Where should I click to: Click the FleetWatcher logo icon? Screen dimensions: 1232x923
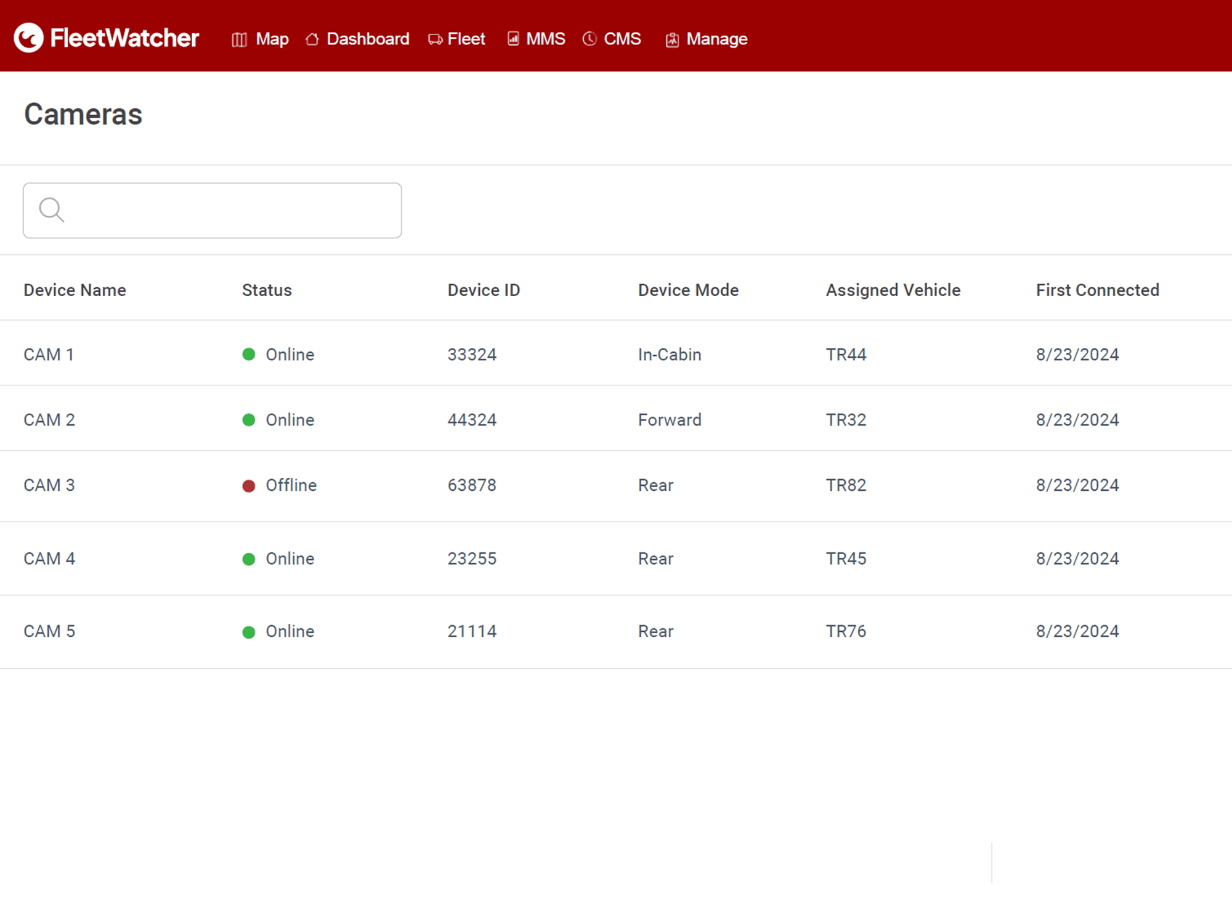coord(29,38)
